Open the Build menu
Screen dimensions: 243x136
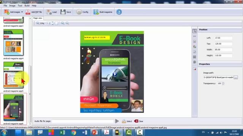[27, 6]
